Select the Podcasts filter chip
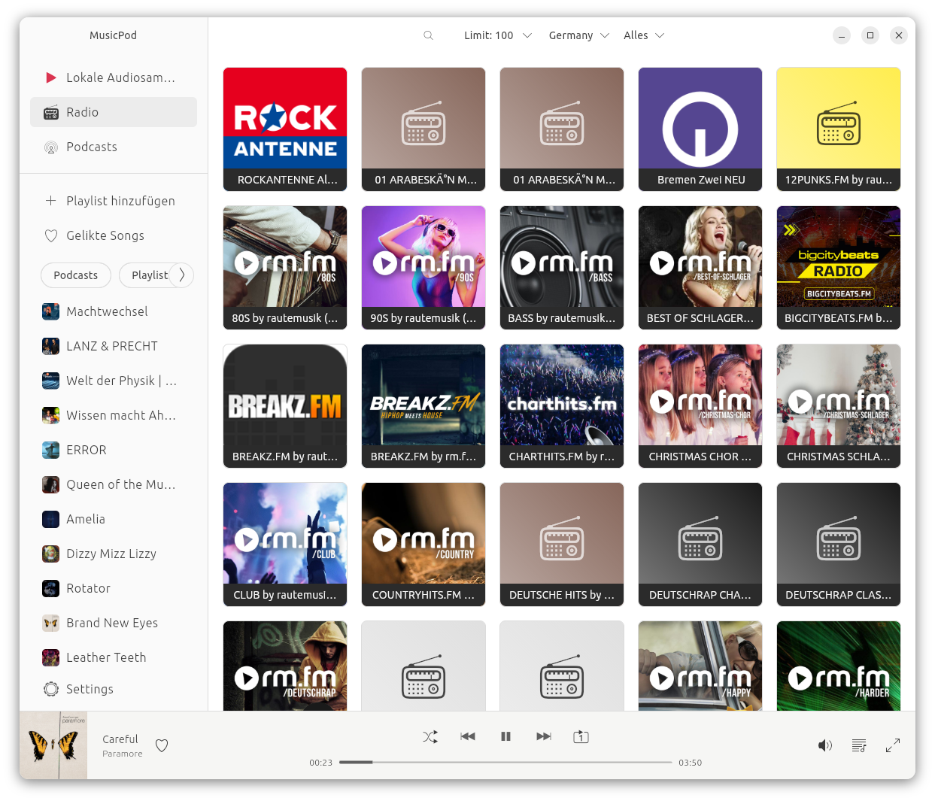935x801 pixels. [x=76, y=275]
